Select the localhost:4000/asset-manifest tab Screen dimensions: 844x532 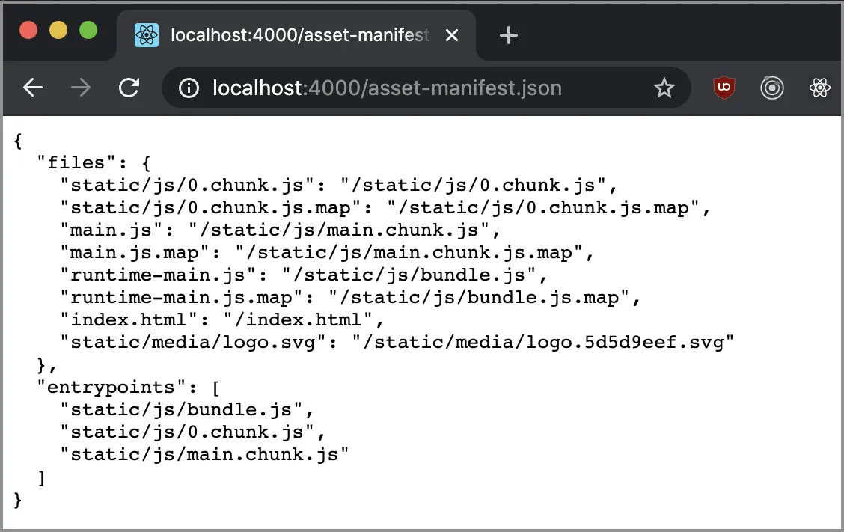coord(292,34)
